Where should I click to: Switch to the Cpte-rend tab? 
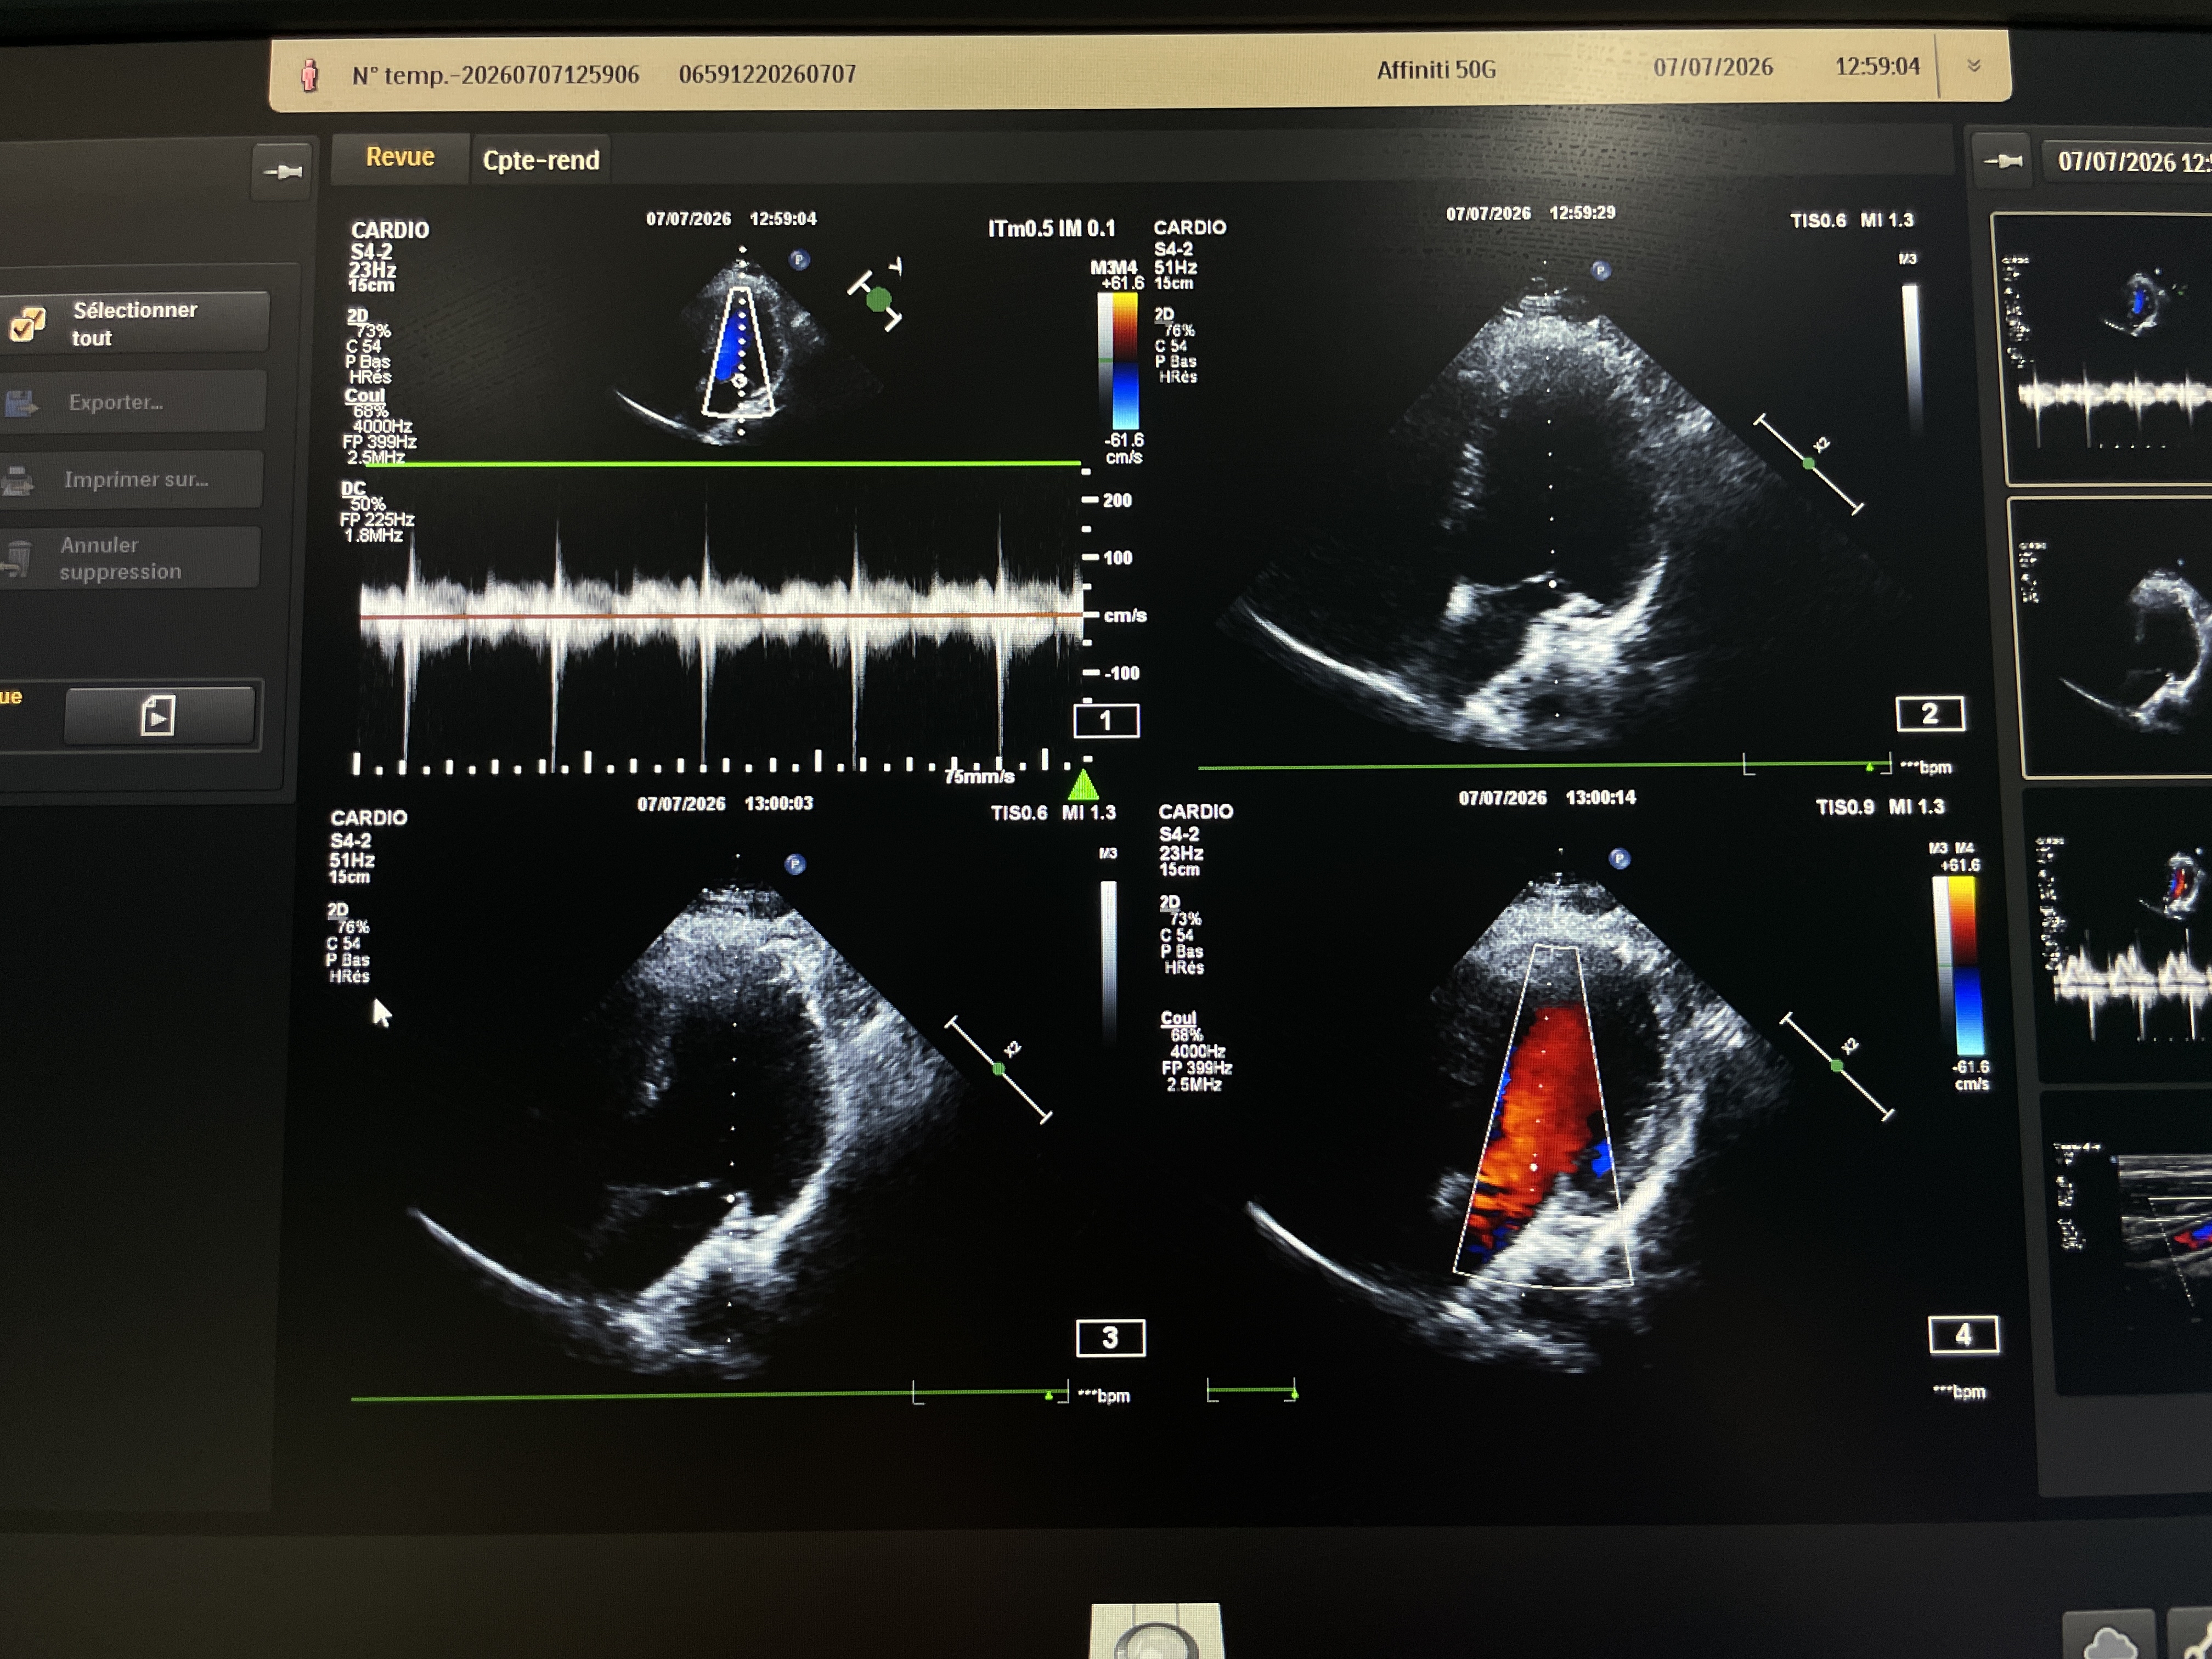point(541,160)
